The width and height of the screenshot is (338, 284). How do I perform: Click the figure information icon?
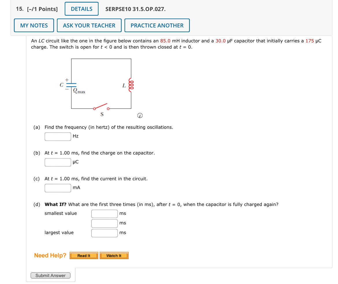tap(140, 115)
